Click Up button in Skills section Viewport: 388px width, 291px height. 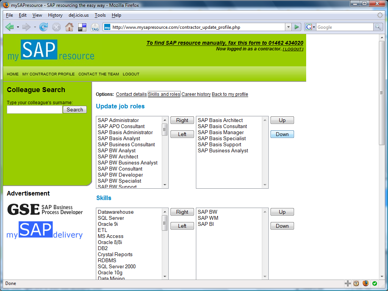(282, 212)
